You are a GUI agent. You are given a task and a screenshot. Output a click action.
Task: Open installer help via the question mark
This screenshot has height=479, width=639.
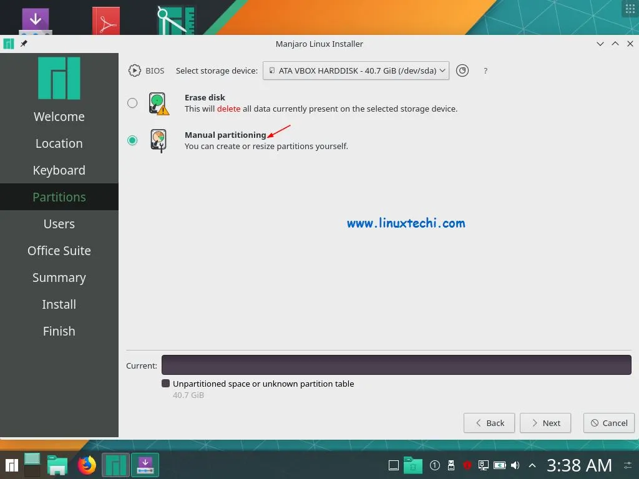[485, 70]
